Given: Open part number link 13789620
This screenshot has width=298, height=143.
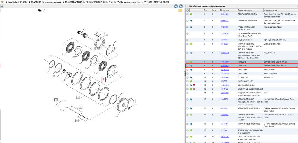Looking at the screenshot, I should pyautogui.click(x=224, y=34).
